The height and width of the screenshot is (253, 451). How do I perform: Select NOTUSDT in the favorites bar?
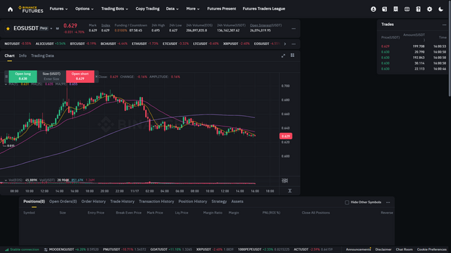pyautogui.click(x=18, y=44)
